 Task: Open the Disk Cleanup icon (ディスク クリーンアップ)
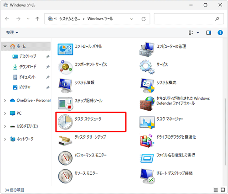point(65,140)
